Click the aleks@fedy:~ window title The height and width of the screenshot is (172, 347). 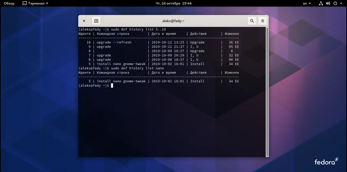[173, 21]
